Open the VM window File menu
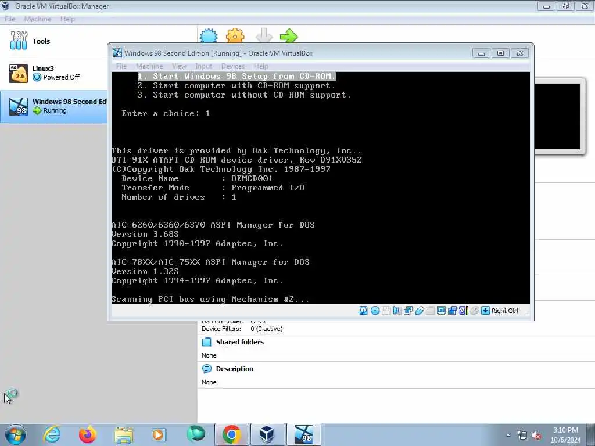The height and width of the screenshot is (446, 595). point(121,66)
